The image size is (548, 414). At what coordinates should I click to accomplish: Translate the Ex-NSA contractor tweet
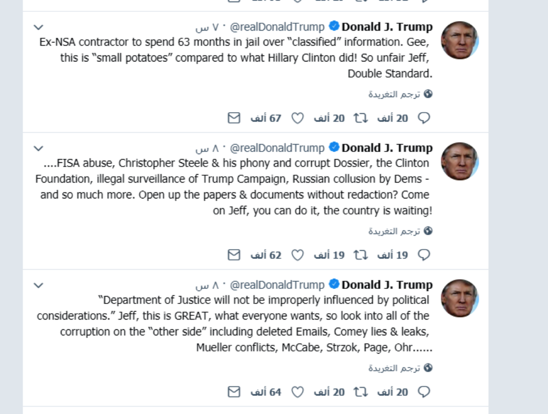pos(400,94)
